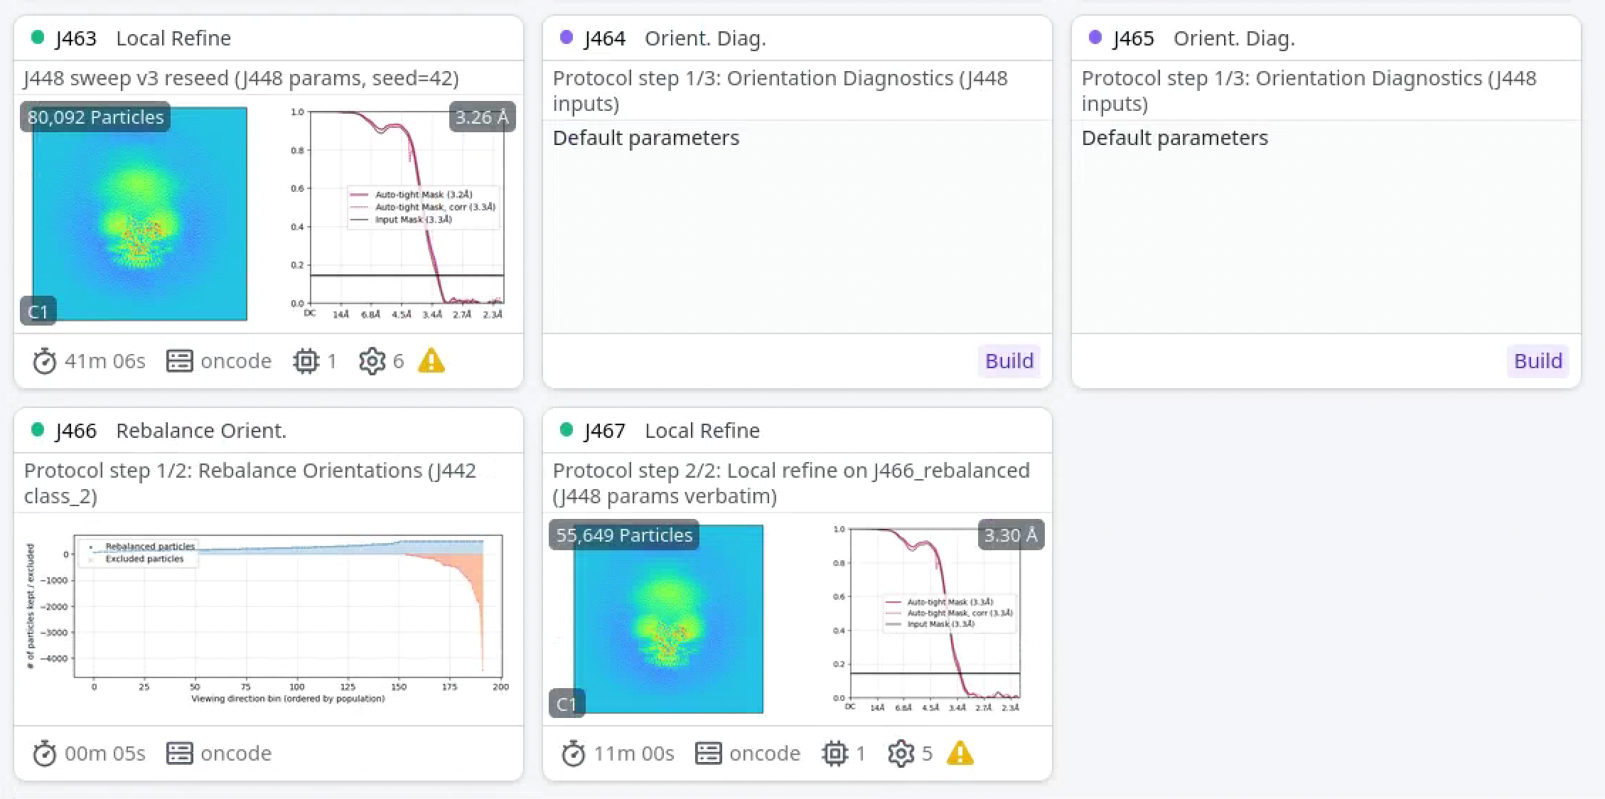Click the parameter count 5 in J467
This screenshot has width=1605, height=799.
(x=927, y=754)
